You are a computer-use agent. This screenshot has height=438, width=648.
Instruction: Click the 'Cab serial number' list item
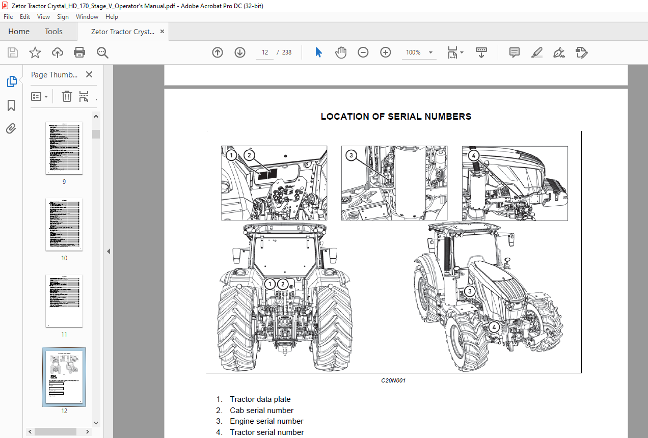(x=261, y=410)
